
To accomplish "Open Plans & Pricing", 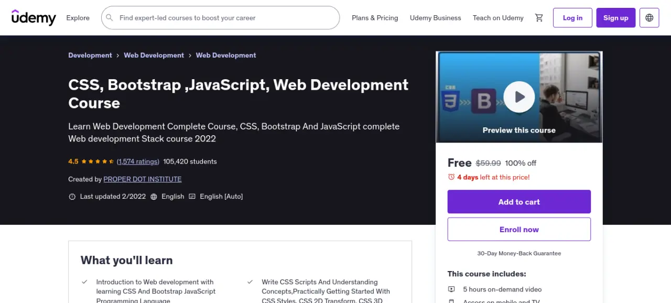I will click(375, 18).
